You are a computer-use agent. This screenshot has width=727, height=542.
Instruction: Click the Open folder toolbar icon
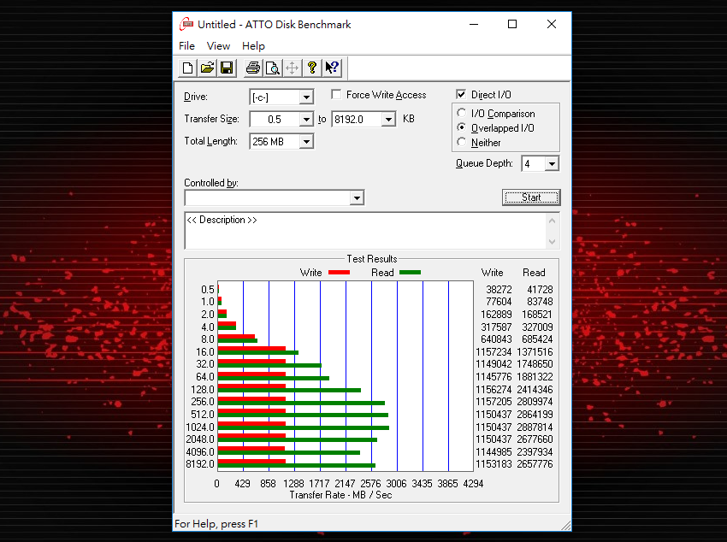click(x=207, y=68)
